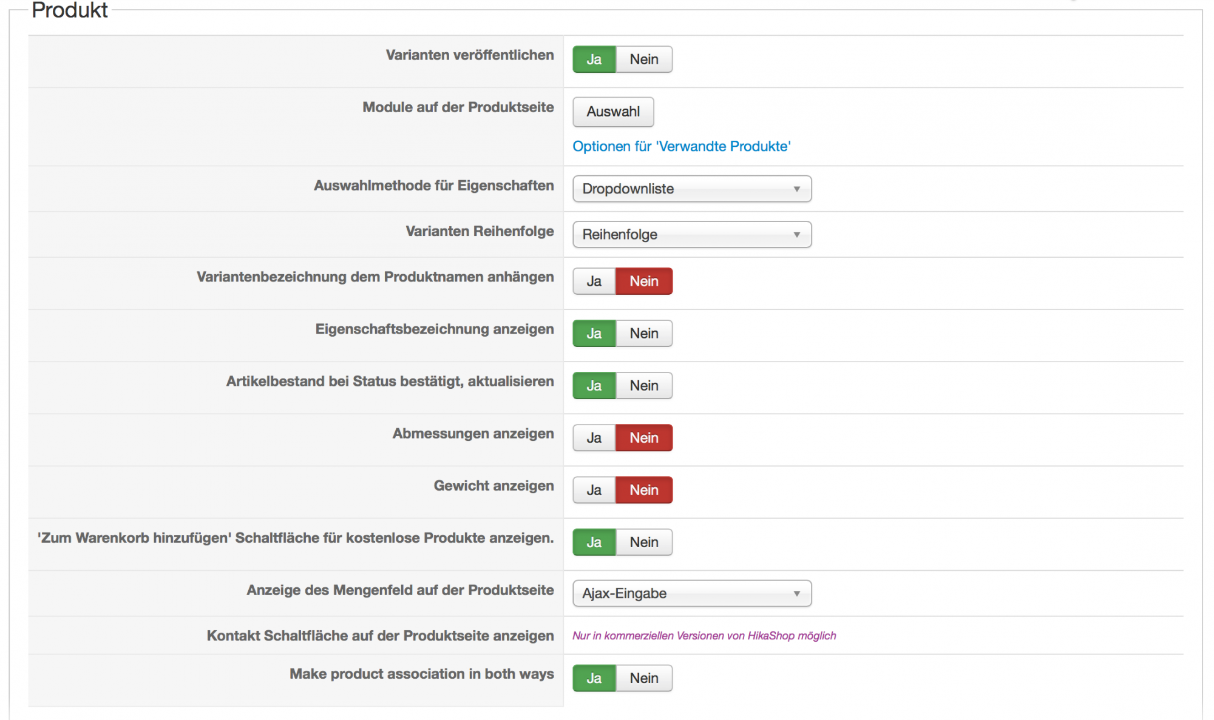This screenshot has width=1214, height=720.
Task: Disable add-to-cart button for kostenlose Produkte
Action: pos(643,542)
